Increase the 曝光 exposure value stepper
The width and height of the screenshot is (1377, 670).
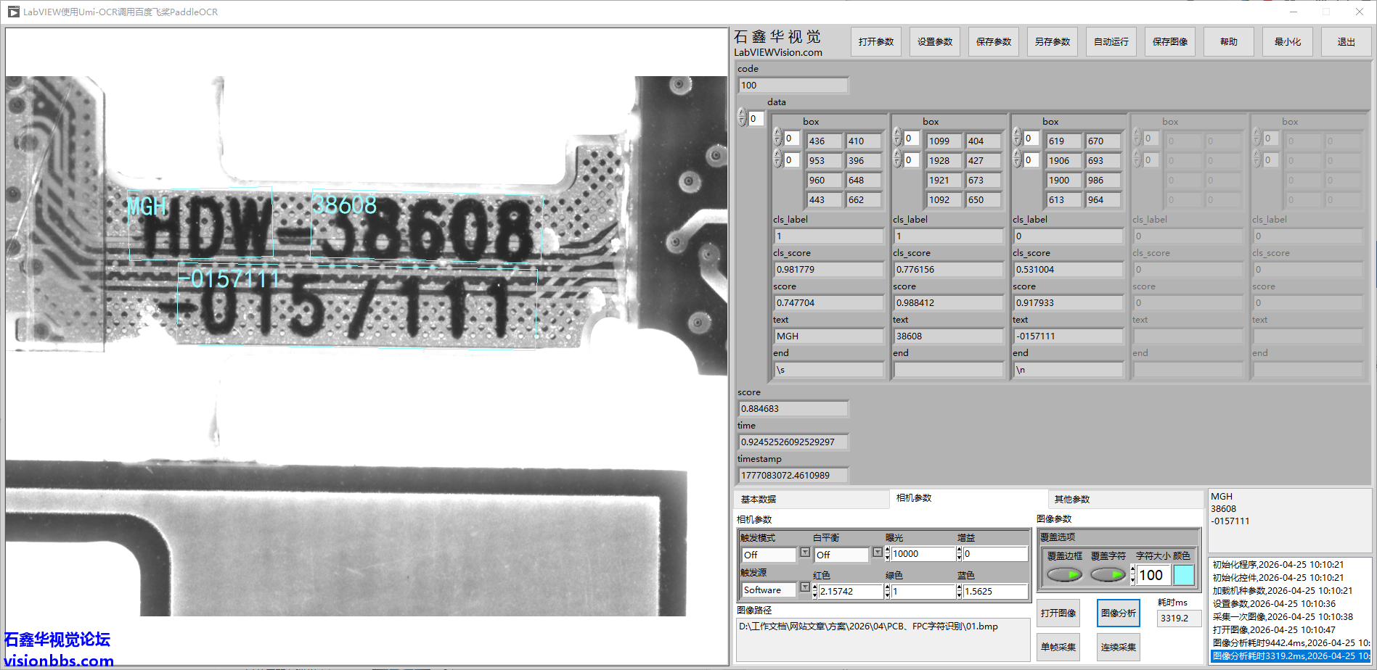pyautogui.click(x=887, y=550)
